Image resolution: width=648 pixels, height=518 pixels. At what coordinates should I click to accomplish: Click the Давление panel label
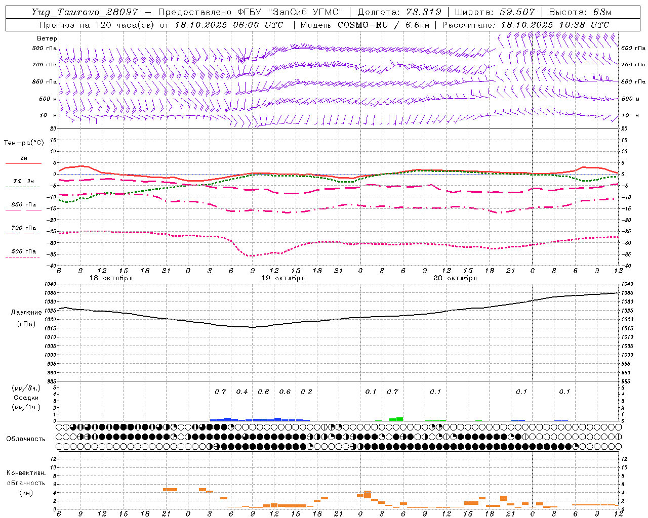[x=26, y=313]
